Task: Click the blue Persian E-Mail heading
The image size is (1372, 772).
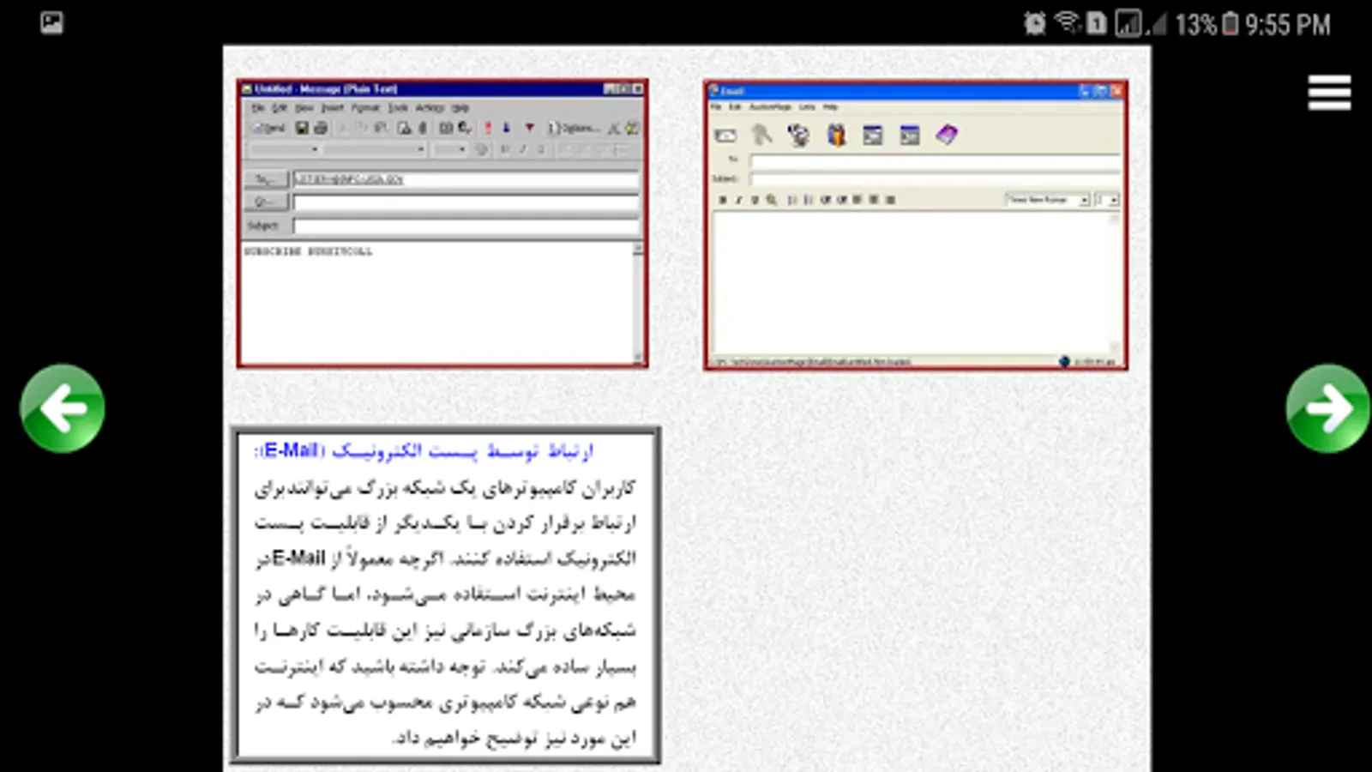Action: (x=424, y=451)
